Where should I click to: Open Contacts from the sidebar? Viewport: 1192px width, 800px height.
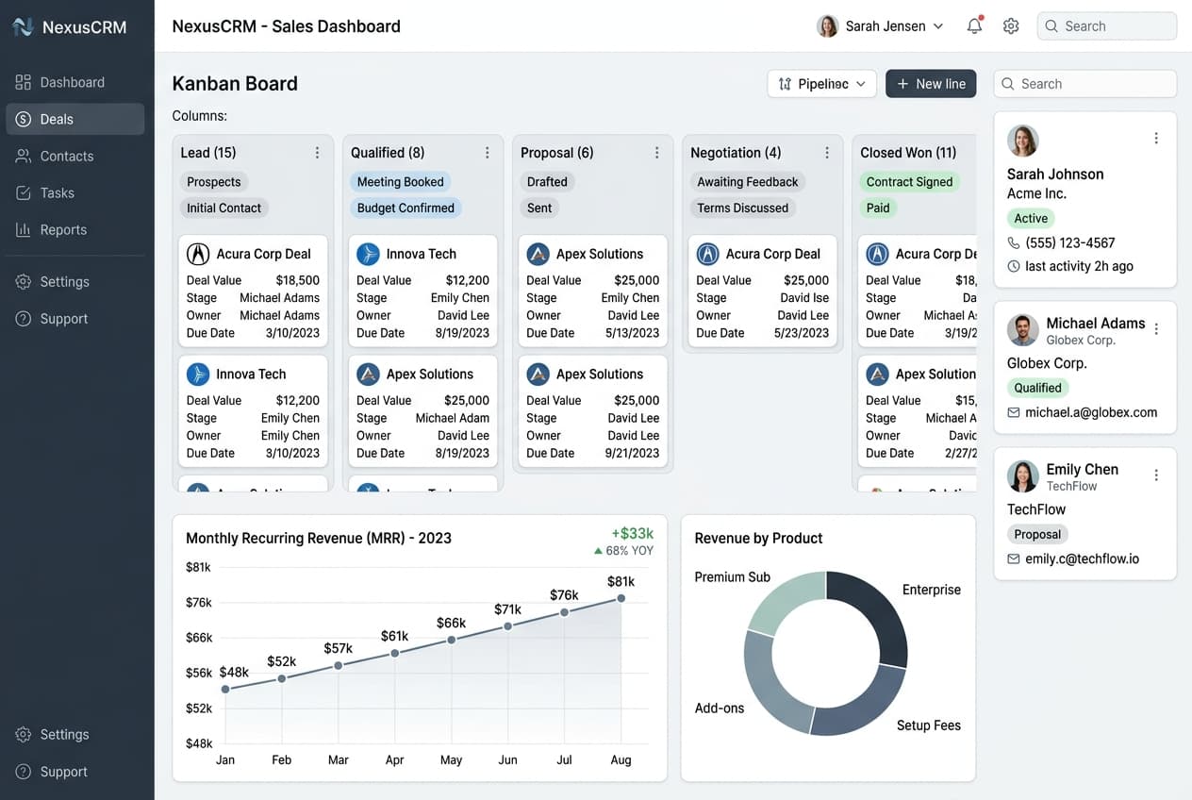(x=75, y=156)
